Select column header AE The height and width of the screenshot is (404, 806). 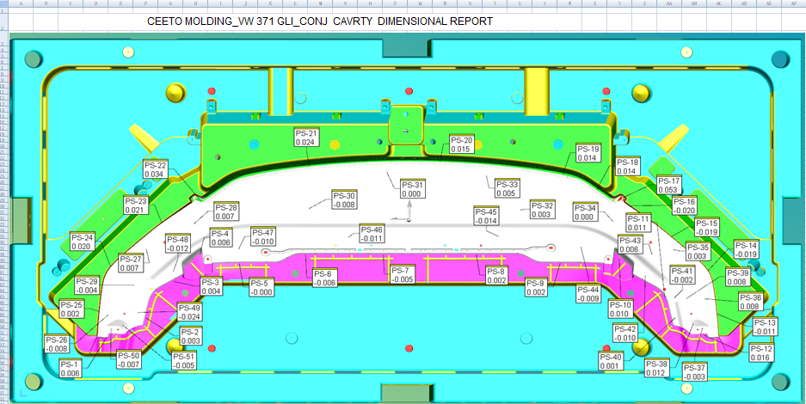[768, 3]
